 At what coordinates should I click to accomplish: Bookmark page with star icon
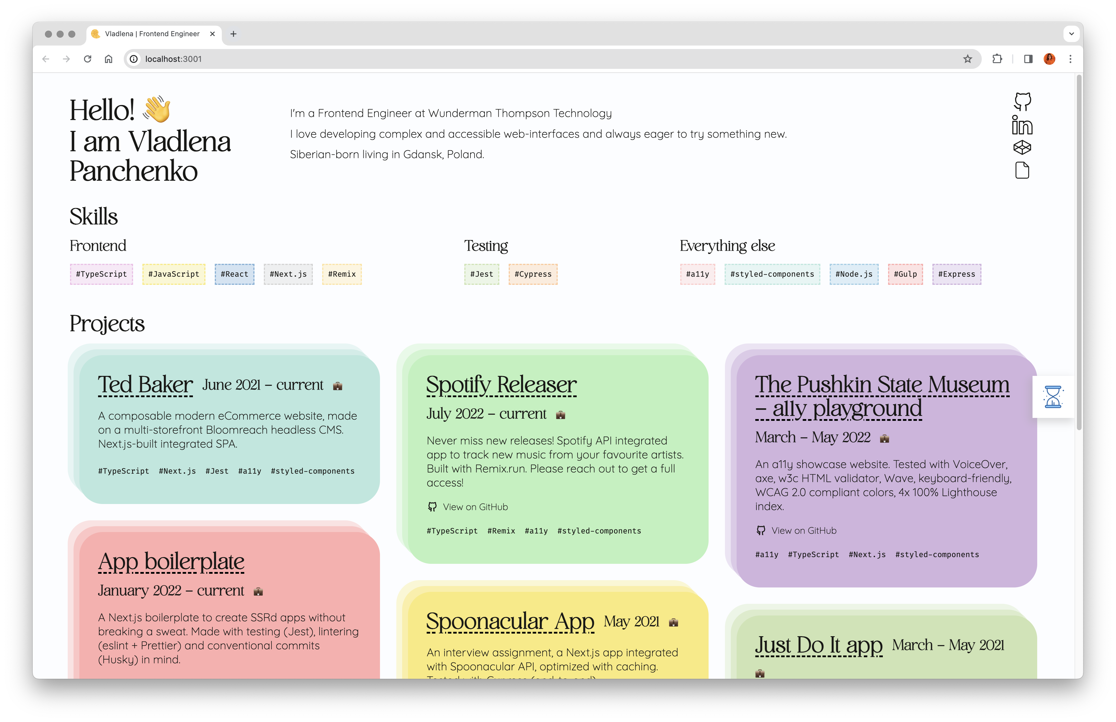967,59
